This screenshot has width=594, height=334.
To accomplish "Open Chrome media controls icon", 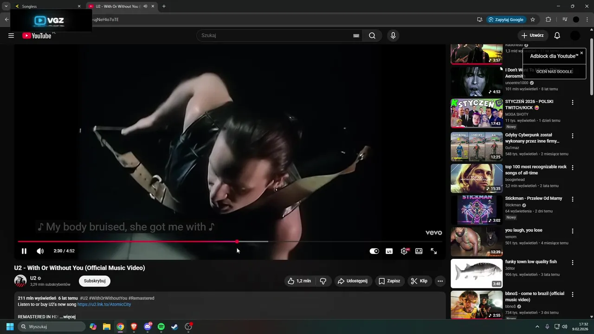I will coord(565,19).
